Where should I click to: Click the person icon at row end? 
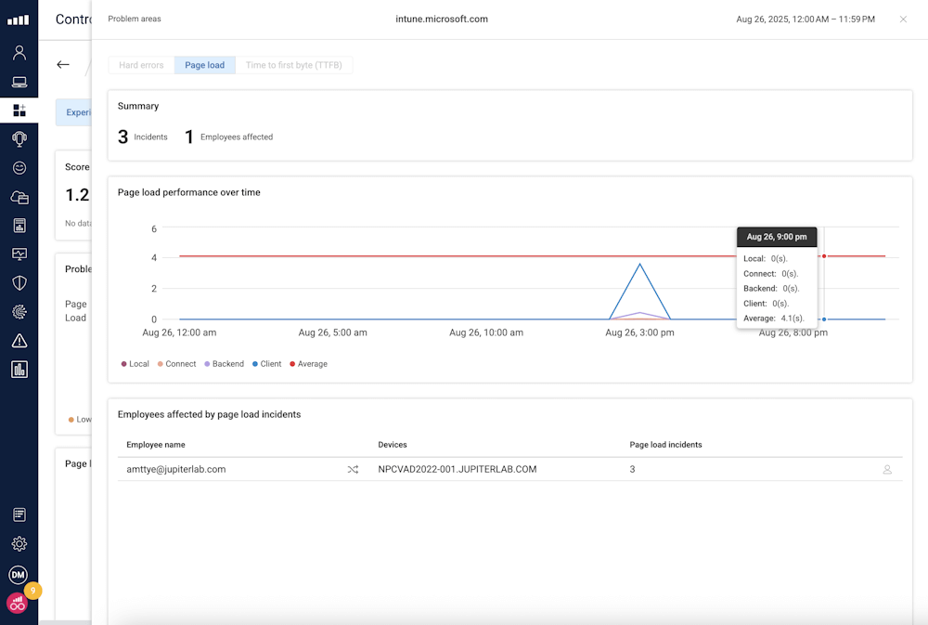[x=887, y=470]
